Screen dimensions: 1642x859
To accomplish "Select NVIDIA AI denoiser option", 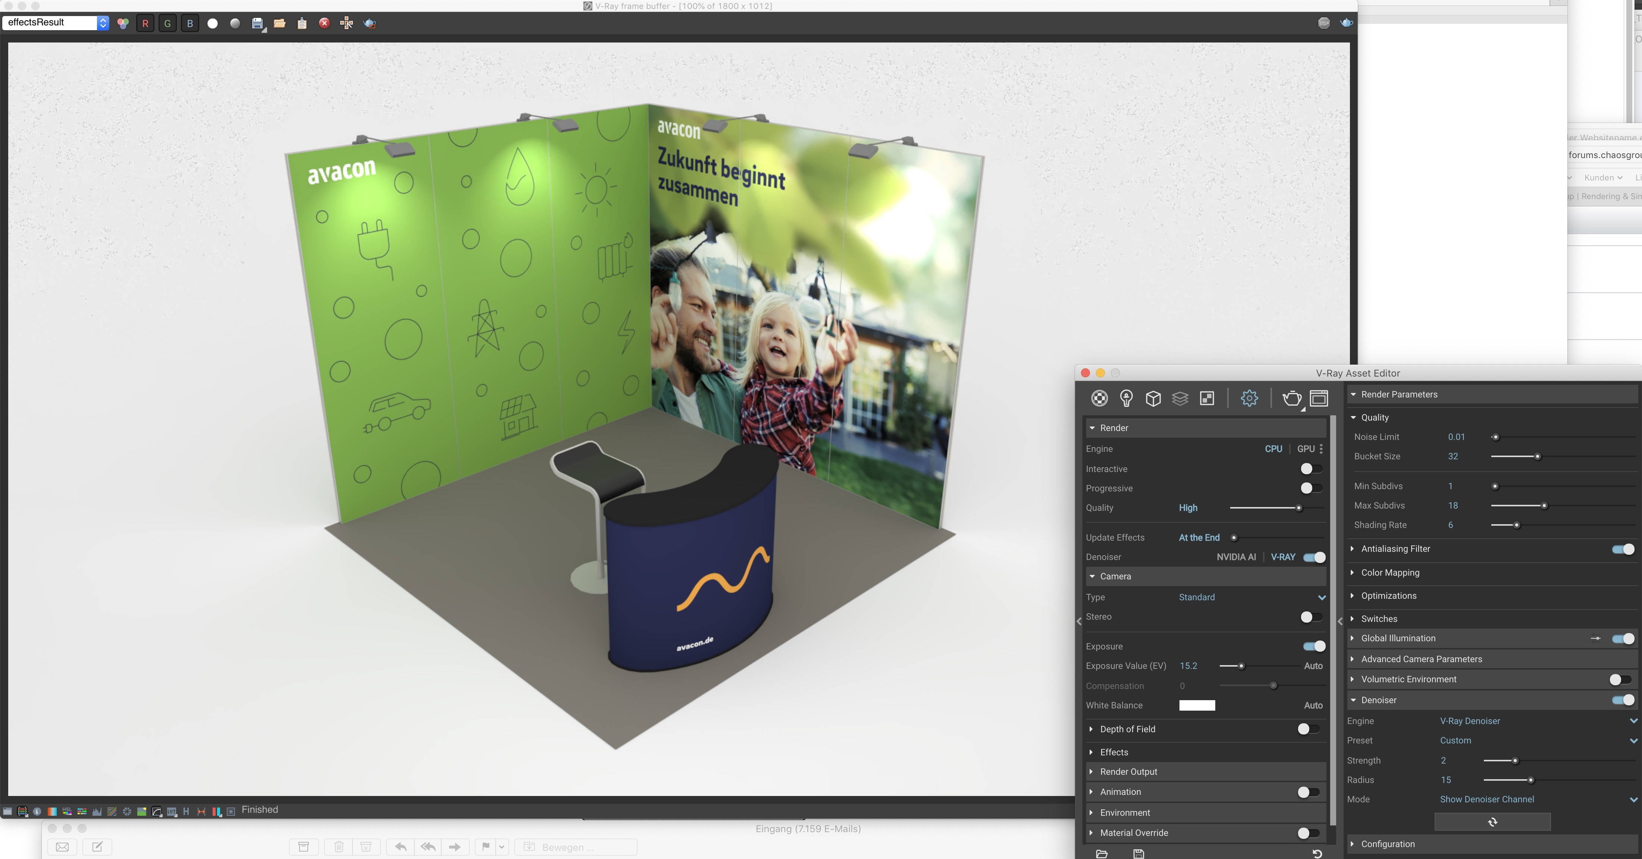I will (1236, 557).
